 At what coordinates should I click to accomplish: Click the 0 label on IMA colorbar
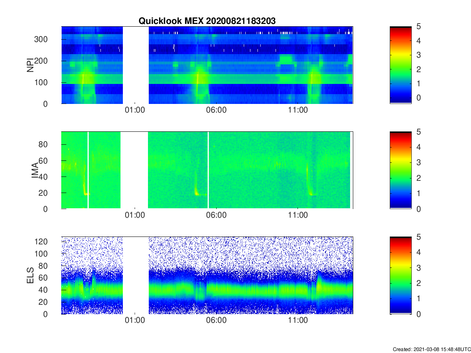tap(418, 209)
